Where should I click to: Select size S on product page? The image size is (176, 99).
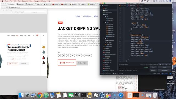point(59,56)
